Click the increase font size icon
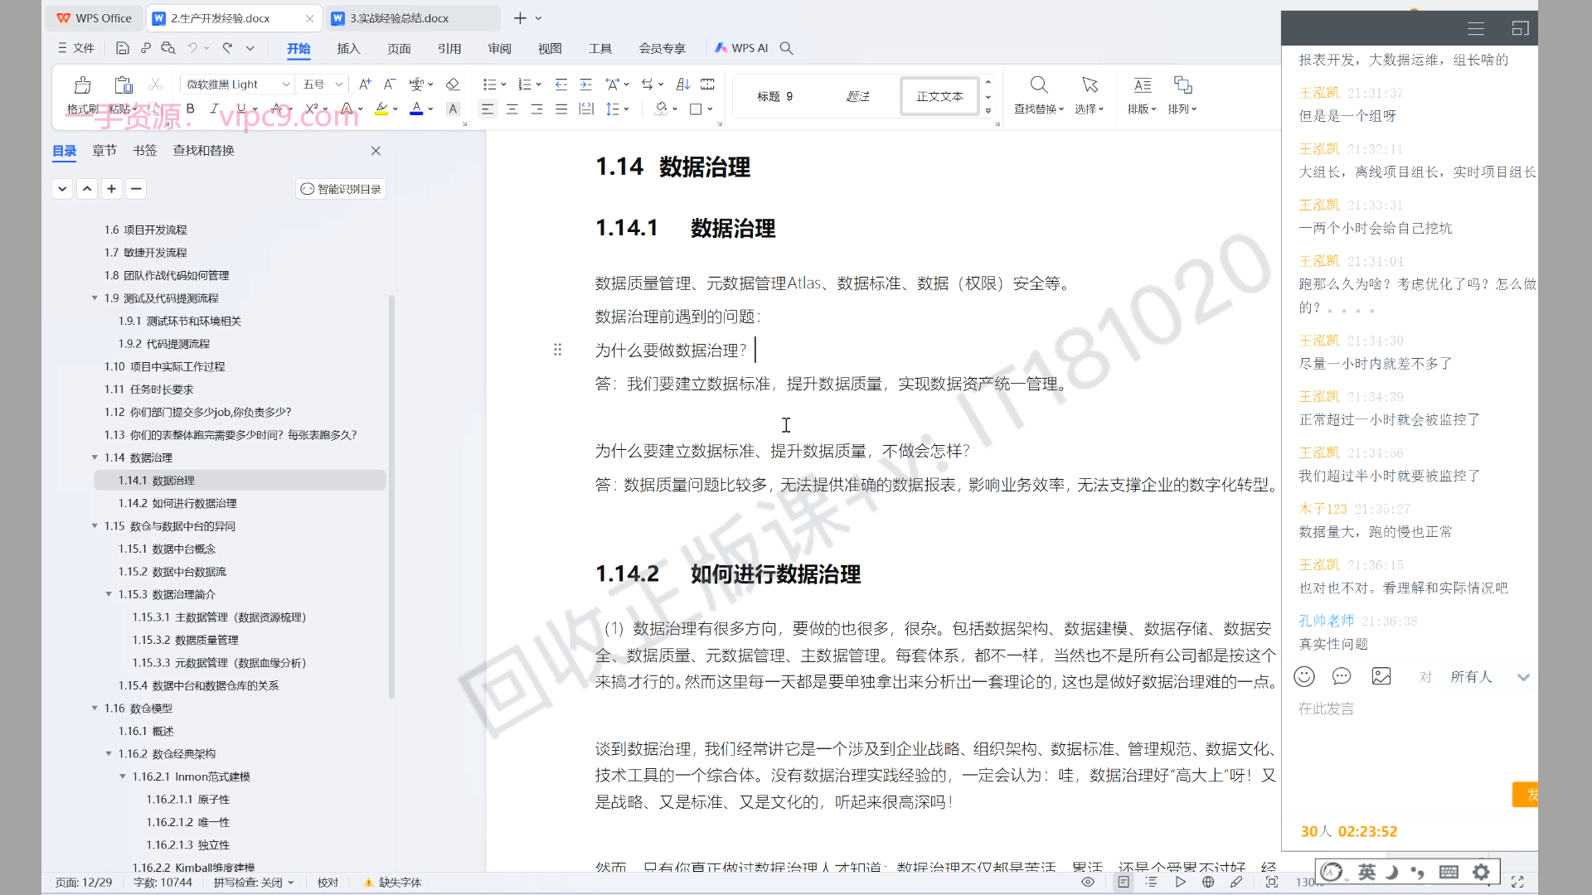Image resolution: width=1592 pixels, height=895 pixels. point(365,85)
